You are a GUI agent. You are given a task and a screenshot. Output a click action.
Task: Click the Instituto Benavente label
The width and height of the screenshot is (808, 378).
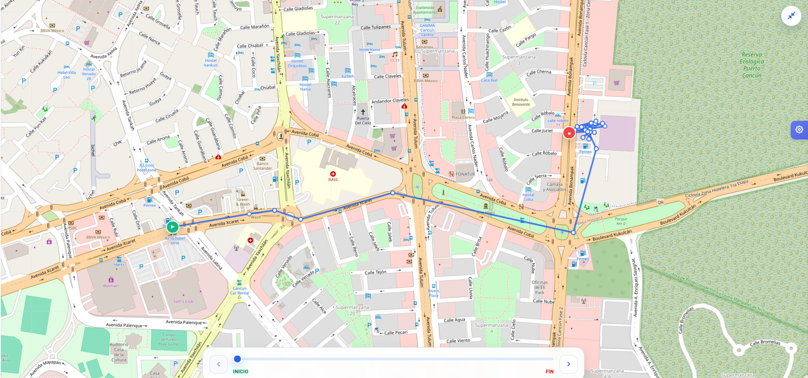point(521,102)
